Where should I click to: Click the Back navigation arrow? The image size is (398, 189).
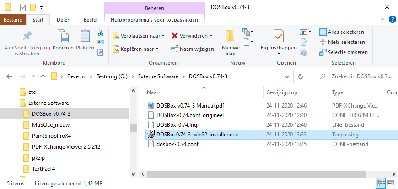[9, 76]
